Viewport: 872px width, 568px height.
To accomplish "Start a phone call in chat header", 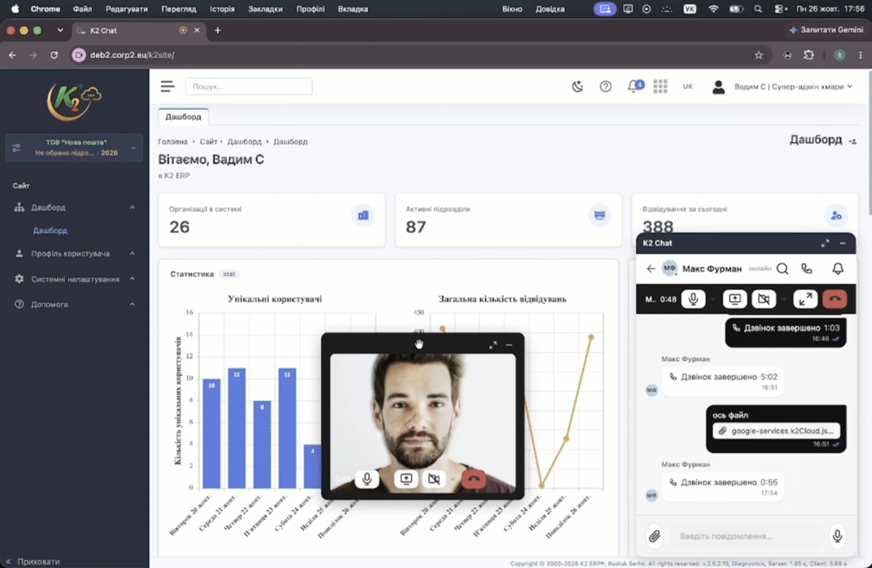I will tap(806, 269).
